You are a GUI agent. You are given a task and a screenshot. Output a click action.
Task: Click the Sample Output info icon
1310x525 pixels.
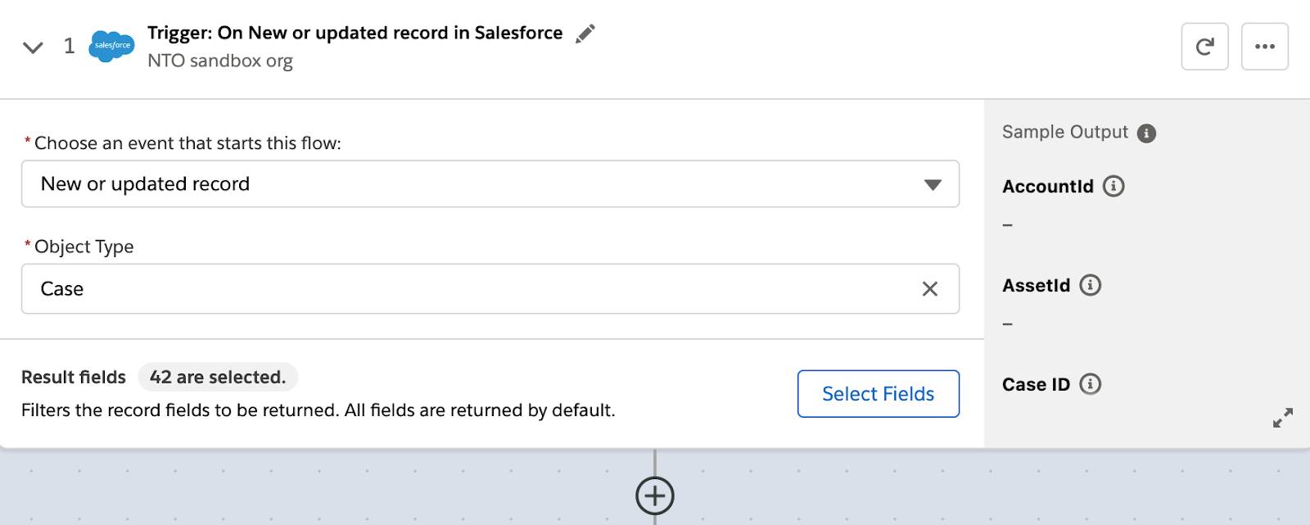click(x=1146, y=134)
